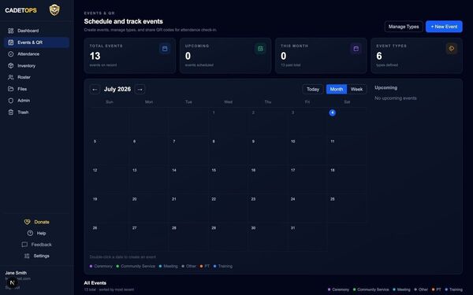Click the Event Types value 6
473x295 pixels.
[x=379, y=56]
